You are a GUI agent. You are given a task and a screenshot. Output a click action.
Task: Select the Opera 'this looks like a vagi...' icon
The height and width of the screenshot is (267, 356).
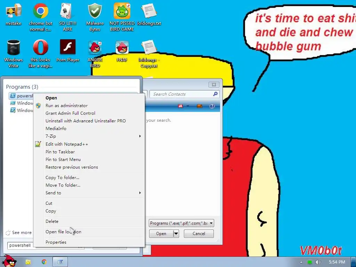coord(40,54)
